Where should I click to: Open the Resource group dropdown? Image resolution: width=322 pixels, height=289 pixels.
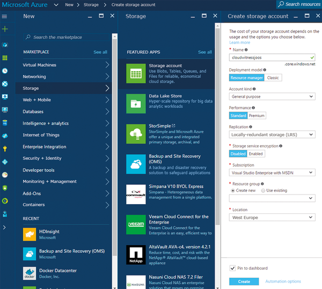[x=272, y=198]
